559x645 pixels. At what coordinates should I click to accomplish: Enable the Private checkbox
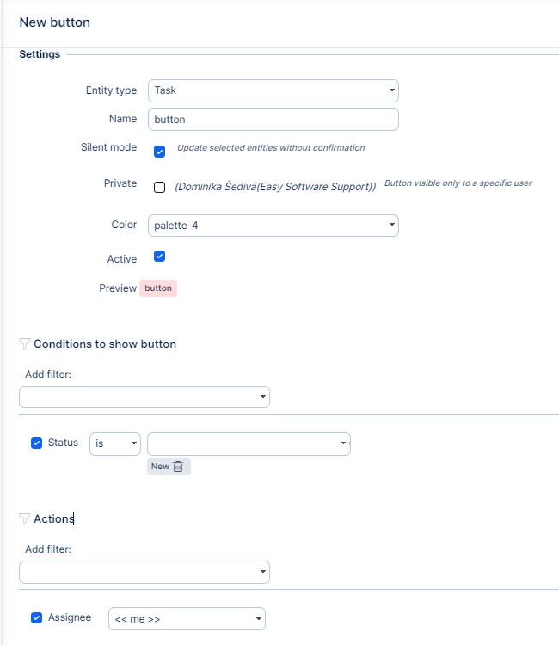(159, 187)
